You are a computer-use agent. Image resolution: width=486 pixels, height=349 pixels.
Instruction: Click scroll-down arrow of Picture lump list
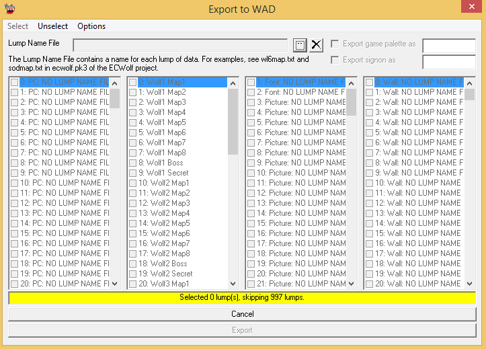tap(351, 283)
